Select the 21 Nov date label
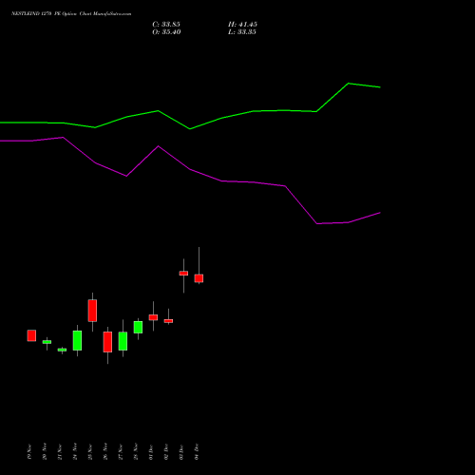The height and width of the screenshot is (475, 475). (x=60, y=452)
